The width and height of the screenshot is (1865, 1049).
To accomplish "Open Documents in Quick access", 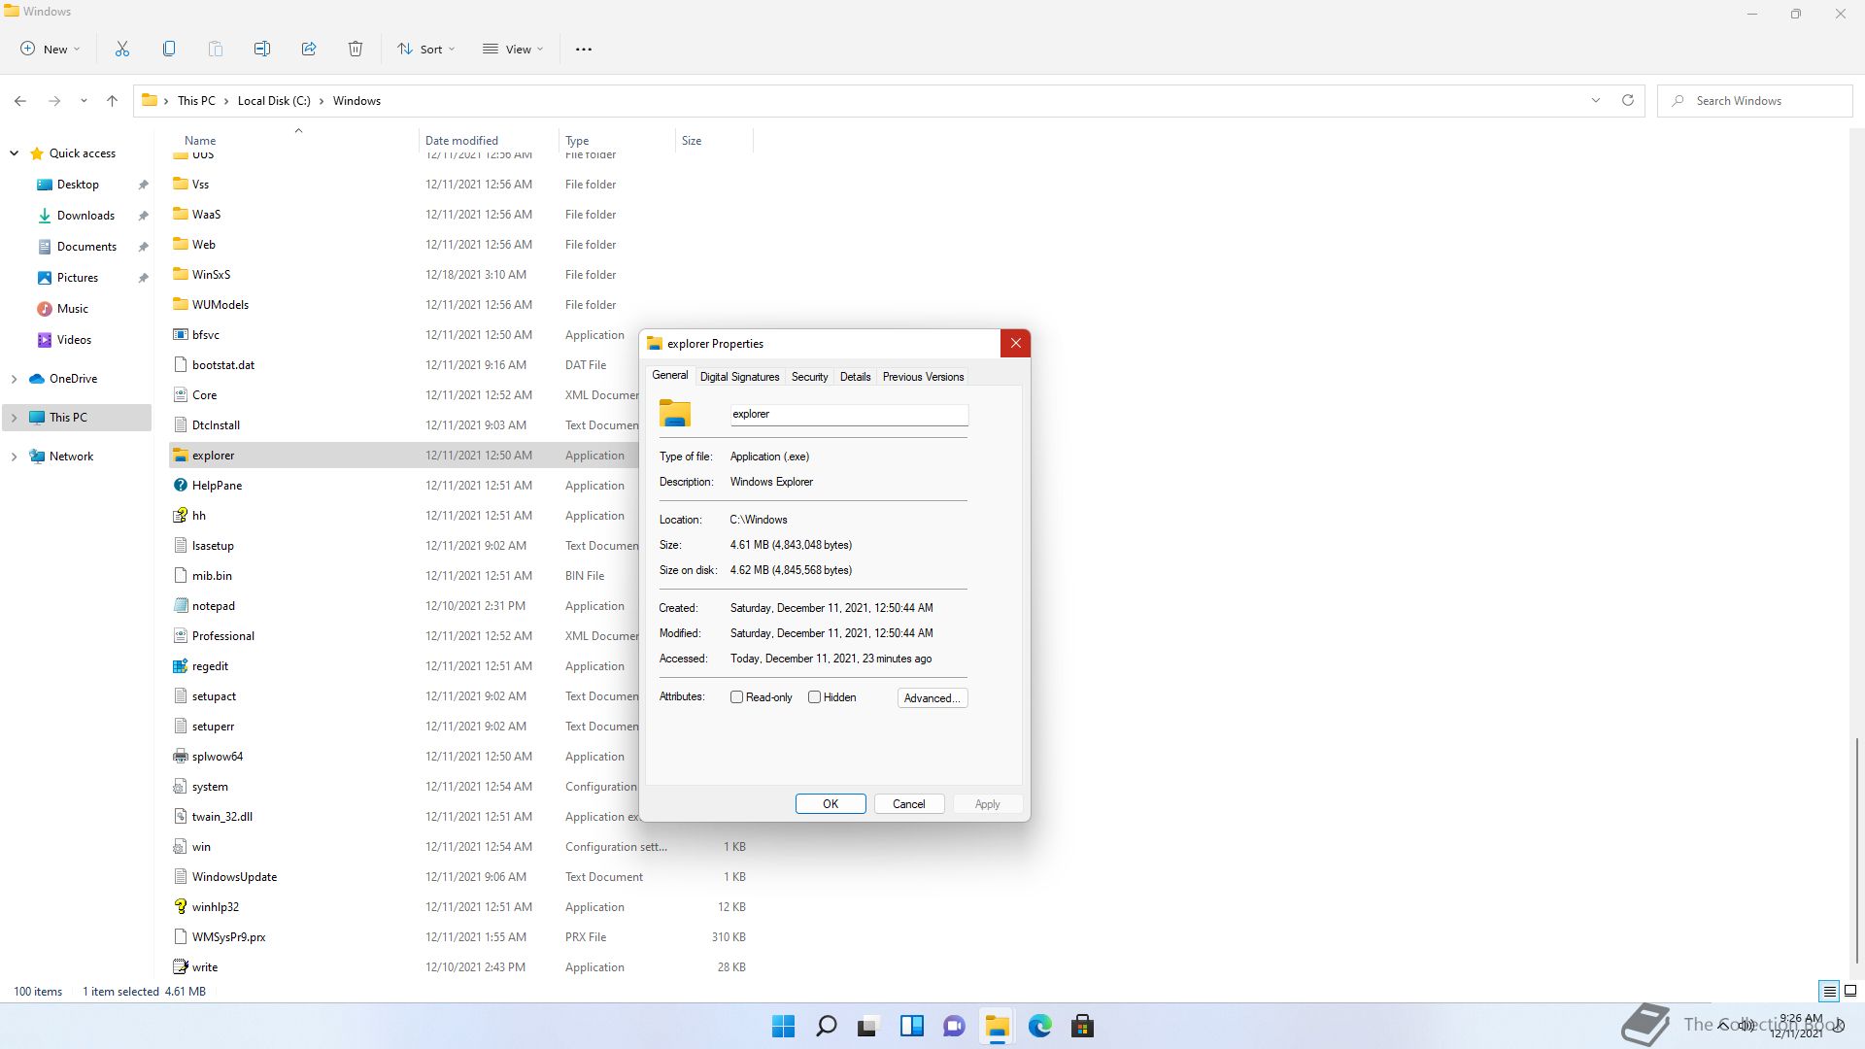I will 86,247.
